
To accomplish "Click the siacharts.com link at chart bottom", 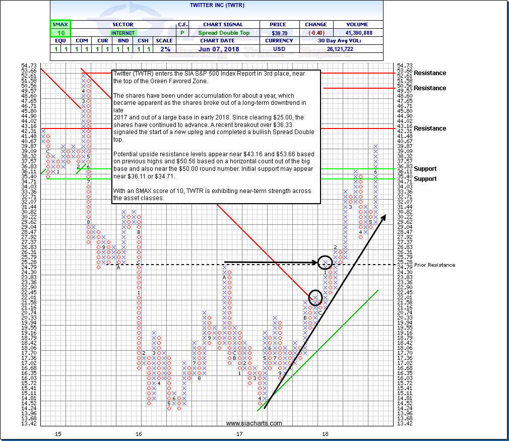I will point(254,423).
